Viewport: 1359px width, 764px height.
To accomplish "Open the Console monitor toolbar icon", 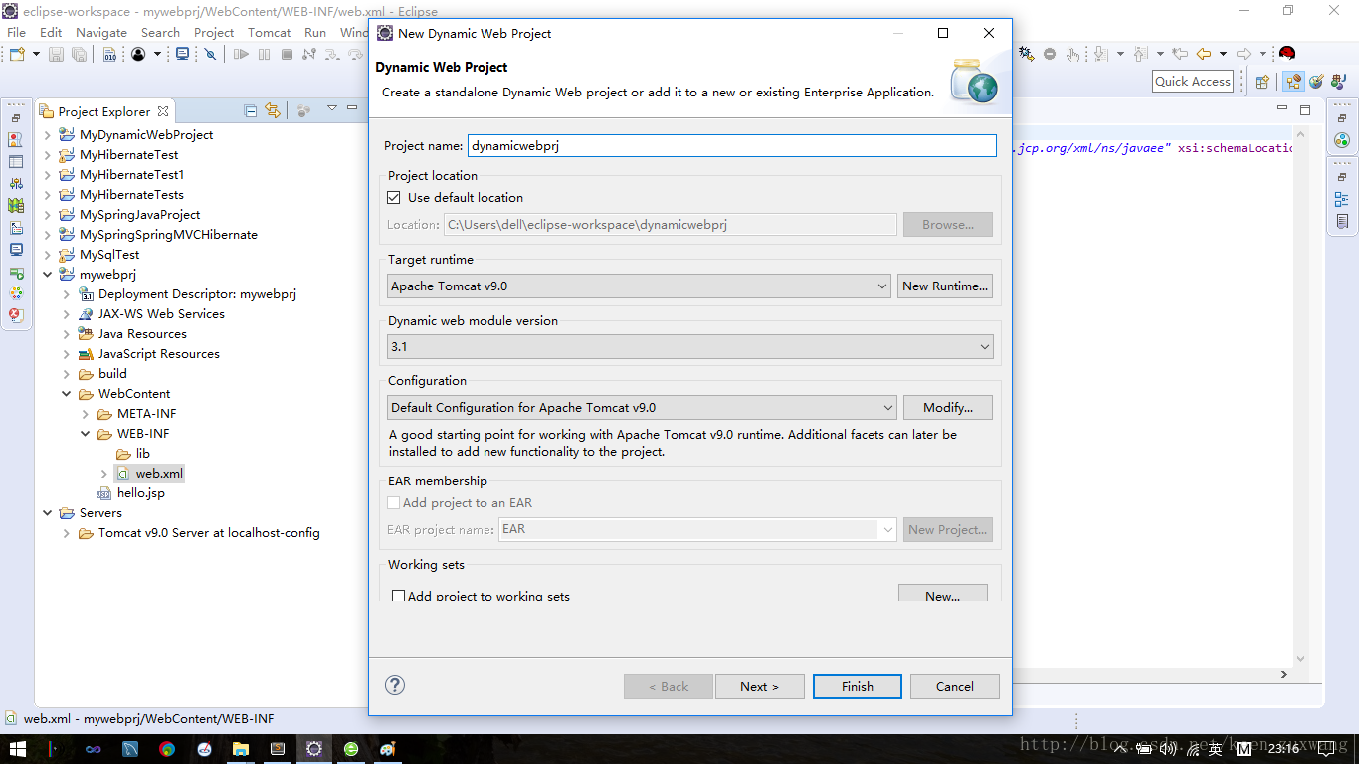I will click(x=182, y=54).
